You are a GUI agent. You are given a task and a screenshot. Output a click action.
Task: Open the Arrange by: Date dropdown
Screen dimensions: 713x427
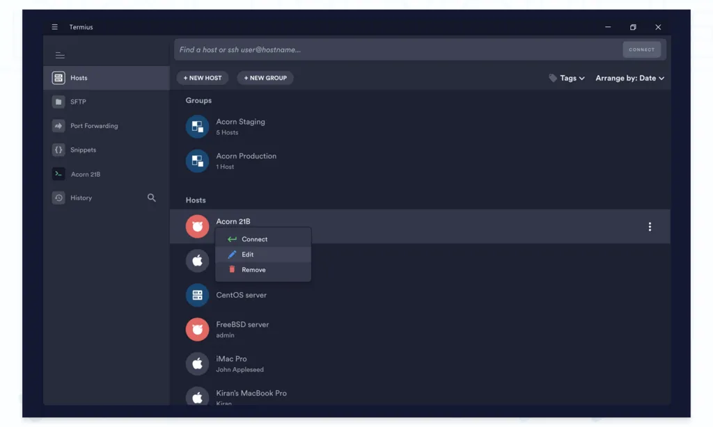(x=629, y=78)
